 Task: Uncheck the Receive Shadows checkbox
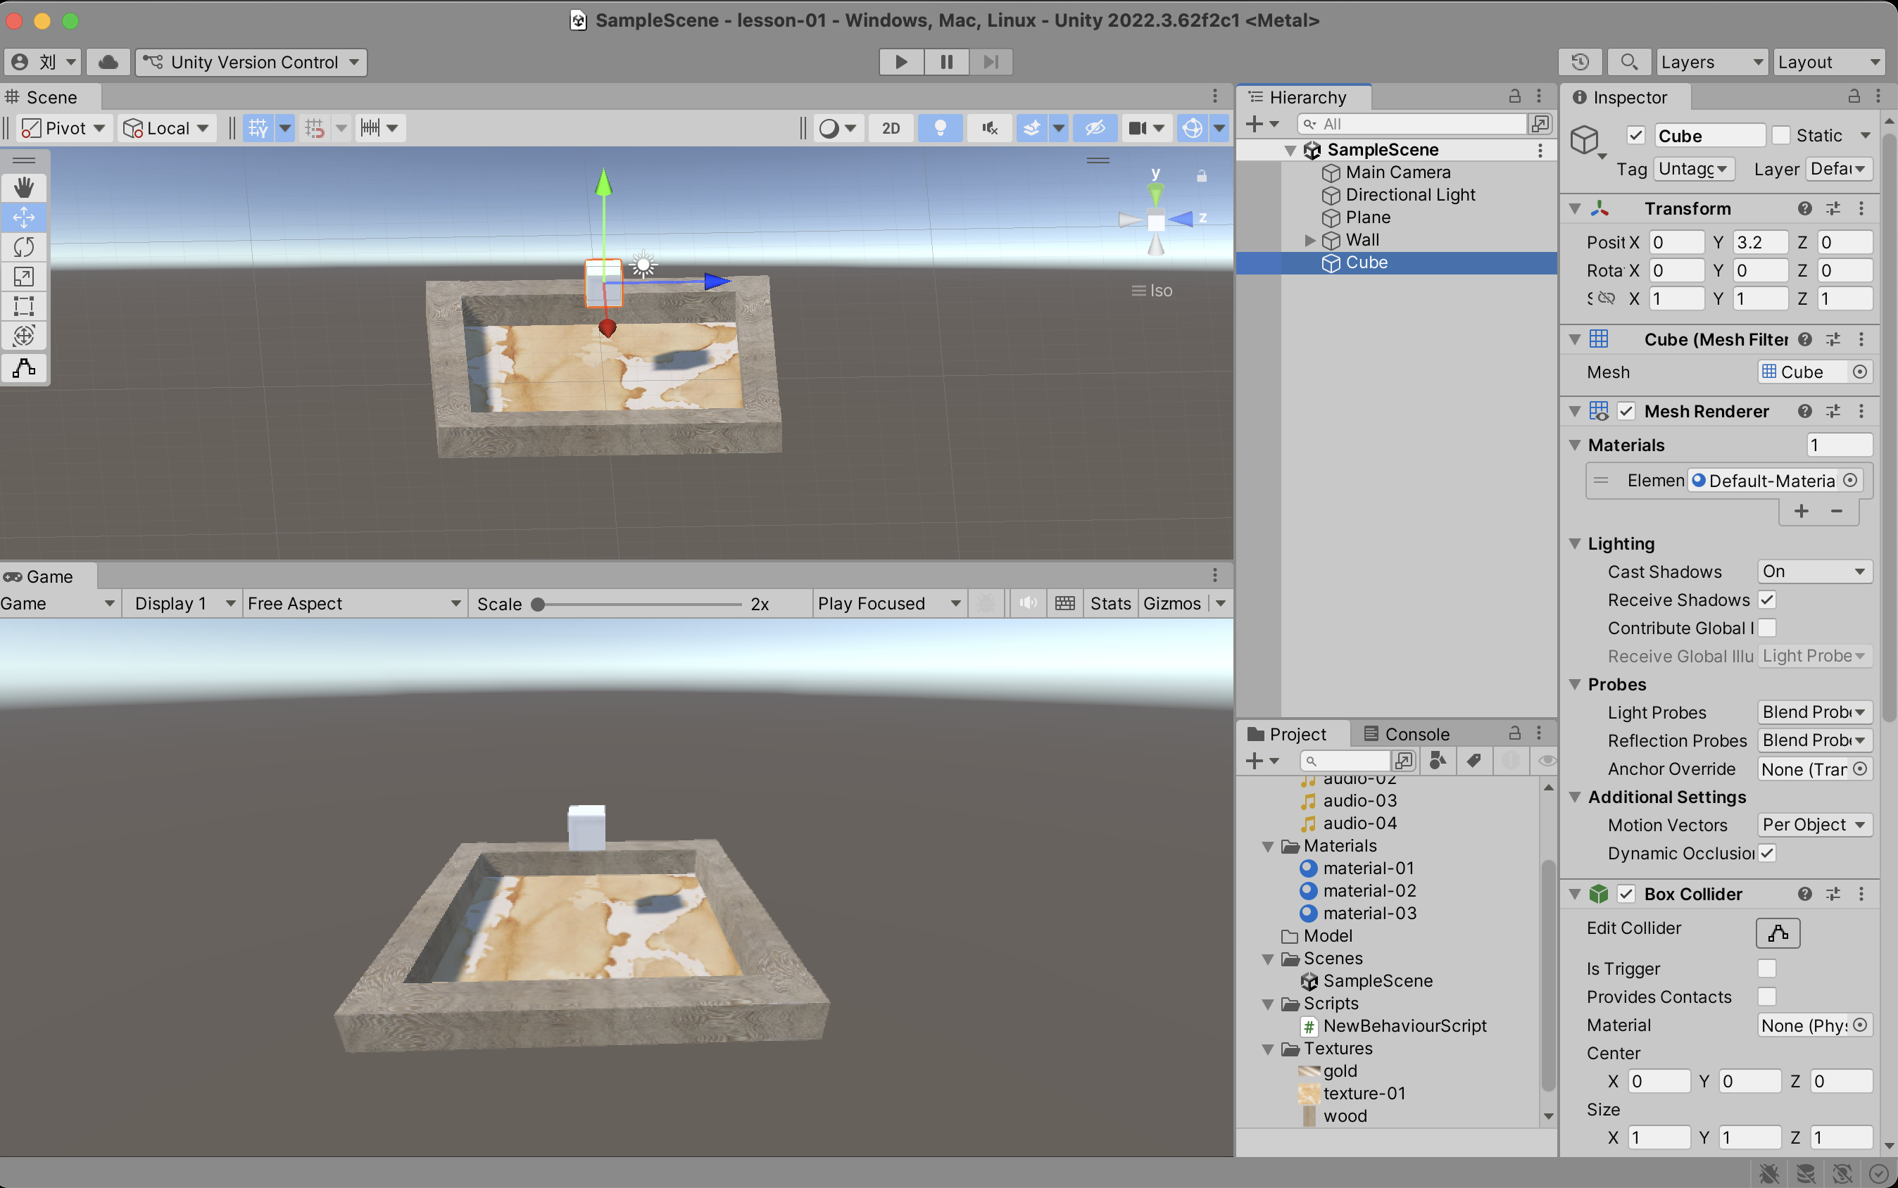click(x=1766, y=600)
